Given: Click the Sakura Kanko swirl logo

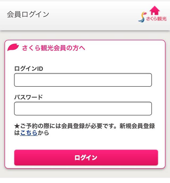Looking at the screenshot, I should (142, 17).
